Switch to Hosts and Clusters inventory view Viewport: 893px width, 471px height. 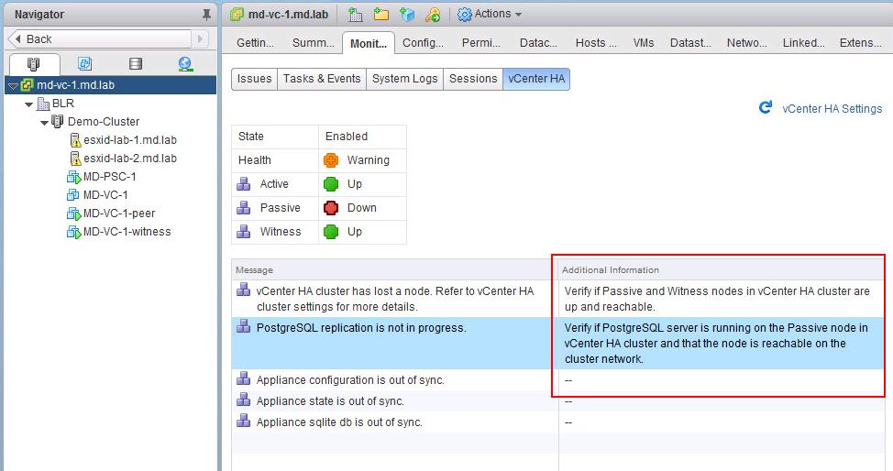[34, 64]
